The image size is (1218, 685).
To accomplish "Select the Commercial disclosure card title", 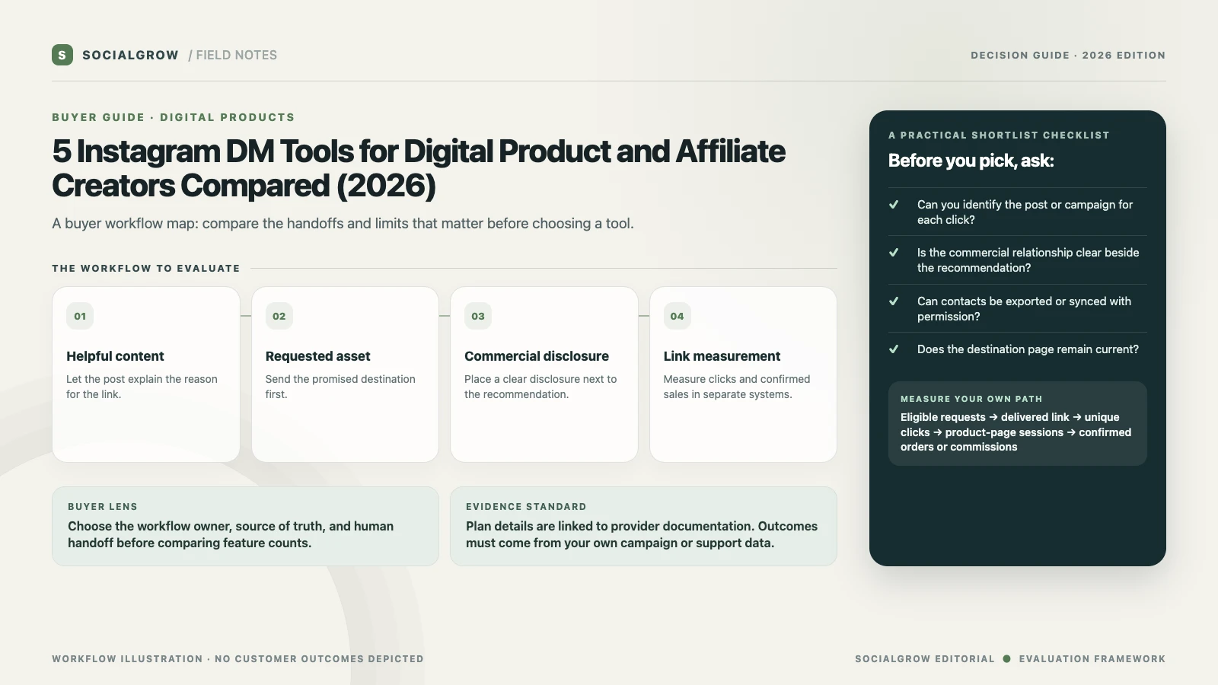I will click(x=537, y=356).
